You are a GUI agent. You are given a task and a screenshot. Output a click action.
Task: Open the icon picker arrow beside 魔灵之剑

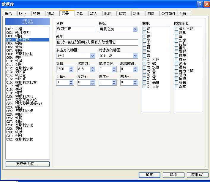[135, 29]
